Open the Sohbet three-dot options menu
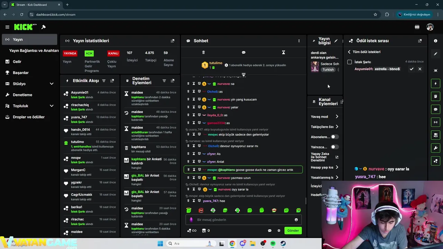 (299, 41)
